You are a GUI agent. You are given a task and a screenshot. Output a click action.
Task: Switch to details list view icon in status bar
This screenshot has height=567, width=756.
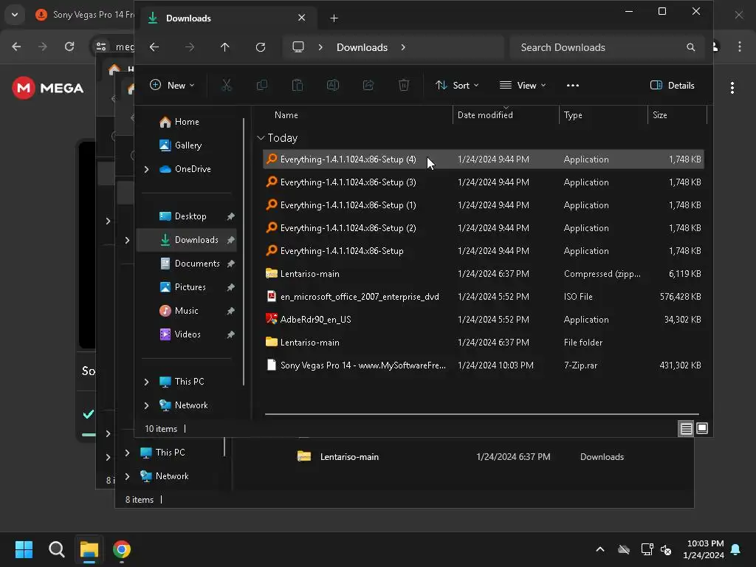(x=686, y=428)
